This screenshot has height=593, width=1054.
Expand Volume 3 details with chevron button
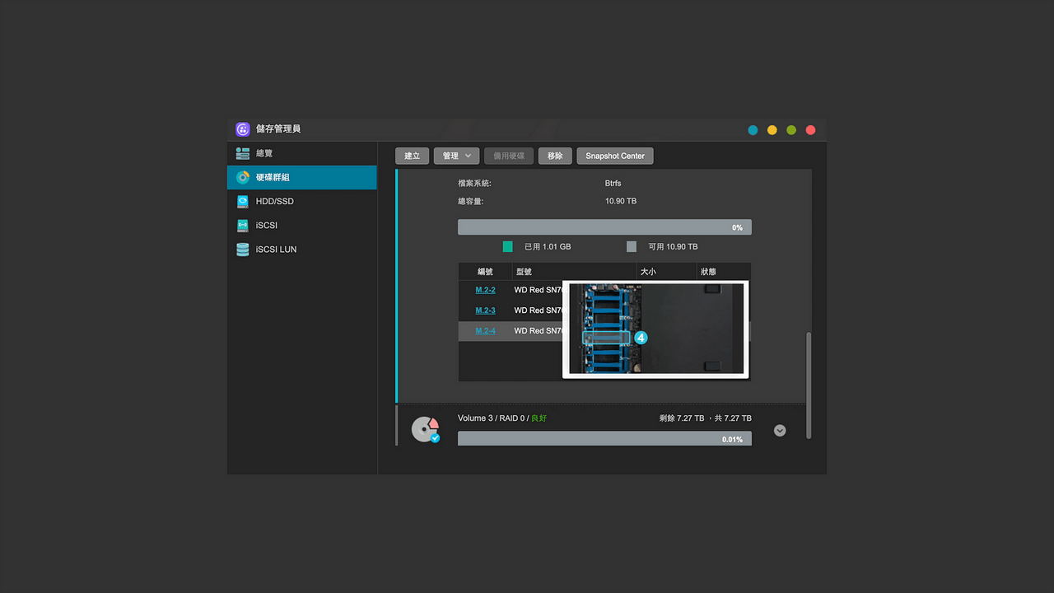pos(780,430)
